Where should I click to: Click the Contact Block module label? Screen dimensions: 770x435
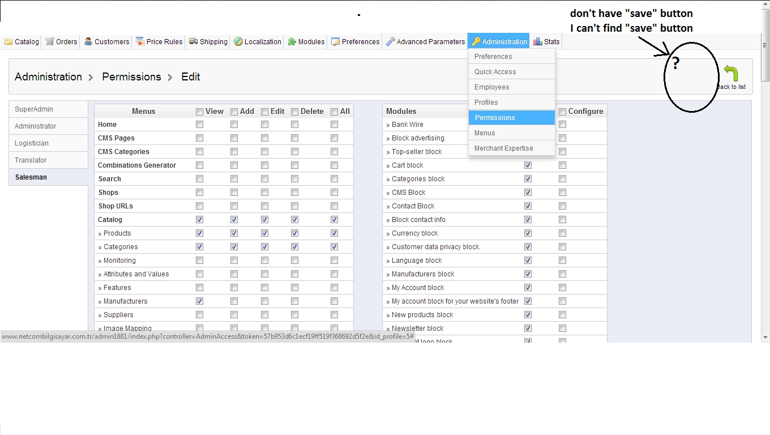[x=413, y=206]
